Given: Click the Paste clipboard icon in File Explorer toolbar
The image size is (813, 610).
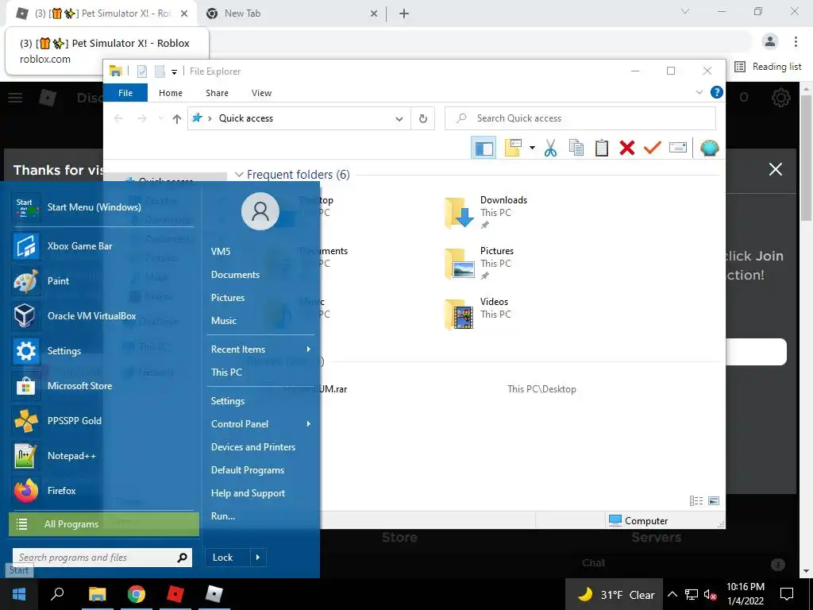Looking at the screenshot, I should pos(602,148).
